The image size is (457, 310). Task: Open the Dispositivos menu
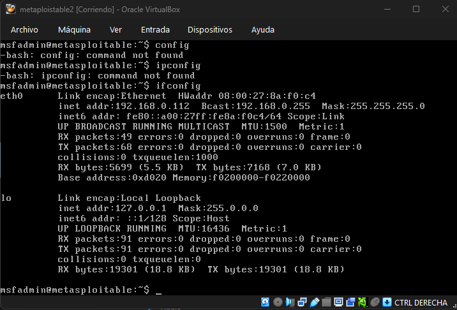tap(209, 30)
